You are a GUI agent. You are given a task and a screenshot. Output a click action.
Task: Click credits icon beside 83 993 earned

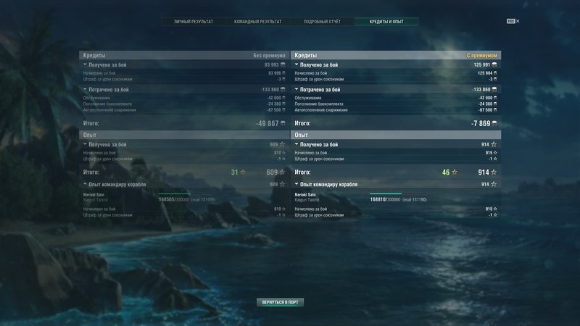tap(283, 64)
